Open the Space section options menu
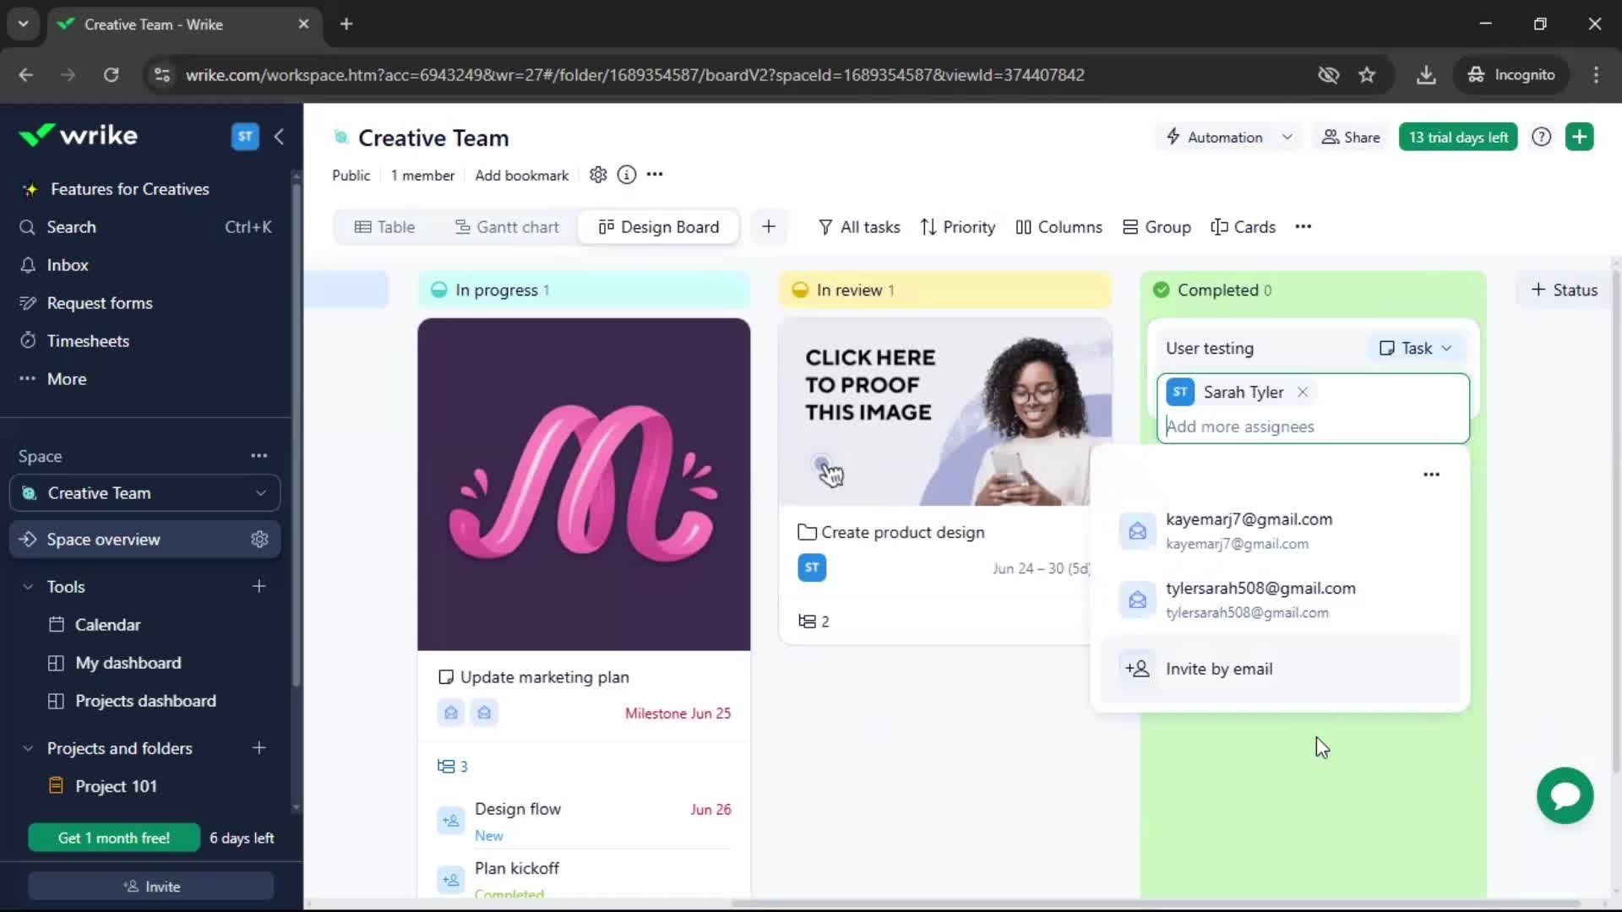Viewport: 1622px width, 912px height. point(259,456)
